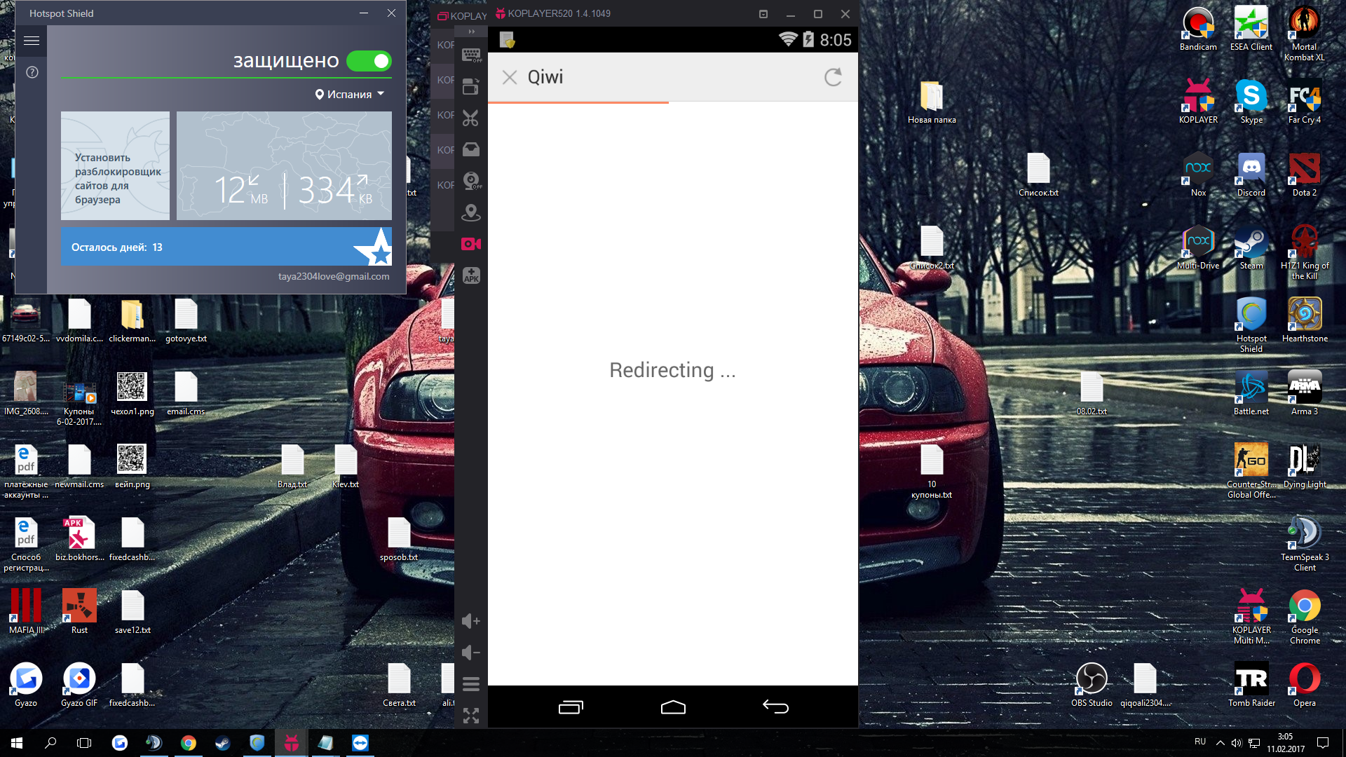
Task: Open the Discord desktop shortcut
Action: [1251, 175]
